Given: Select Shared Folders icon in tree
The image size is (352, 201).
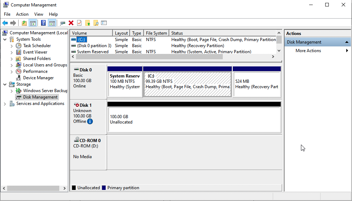Looking at the screenshot, I should (19, 59).
